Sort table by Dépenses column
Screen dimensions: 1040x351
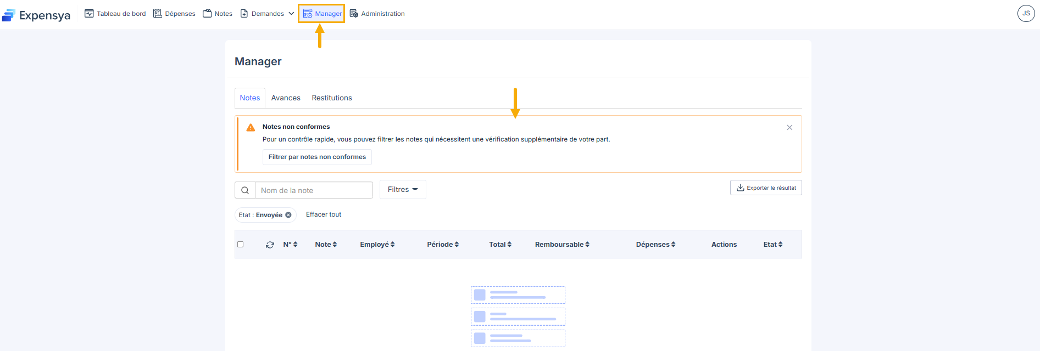coord(655,245)
